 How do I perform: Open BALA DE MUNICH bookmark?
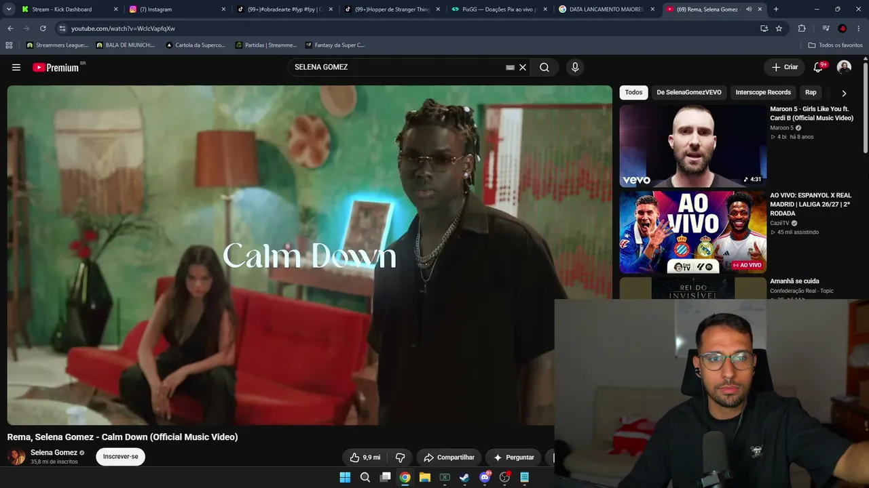(126, 45)
